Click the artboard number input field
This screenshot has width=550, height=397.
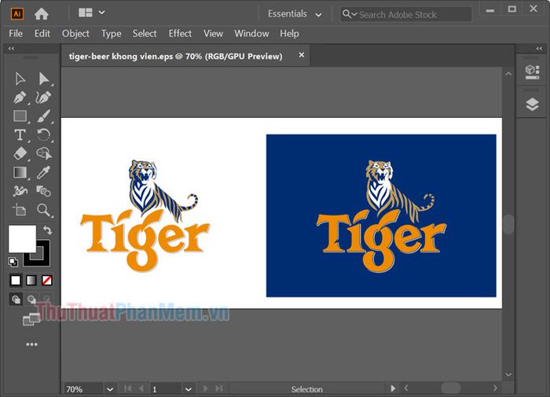(x=167, y=389)
